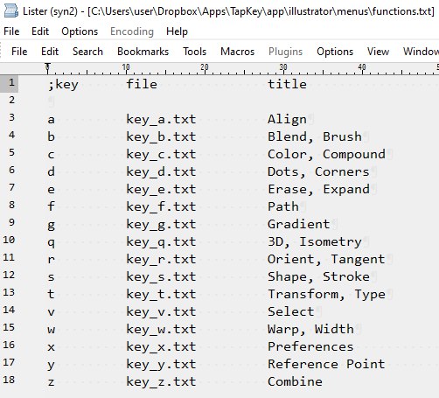This screenshot has width=439, height=398.
Task: Click 'key_g.txt' on line 9
Action: click(x=161, y=225)
